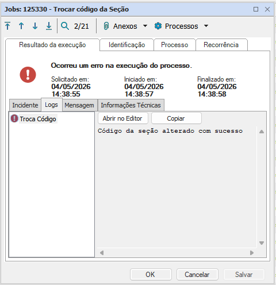Switch to Resultado da execução tab
Viewport: 276px width, 285px height.
pyautogui.click(x=52, y=45)
